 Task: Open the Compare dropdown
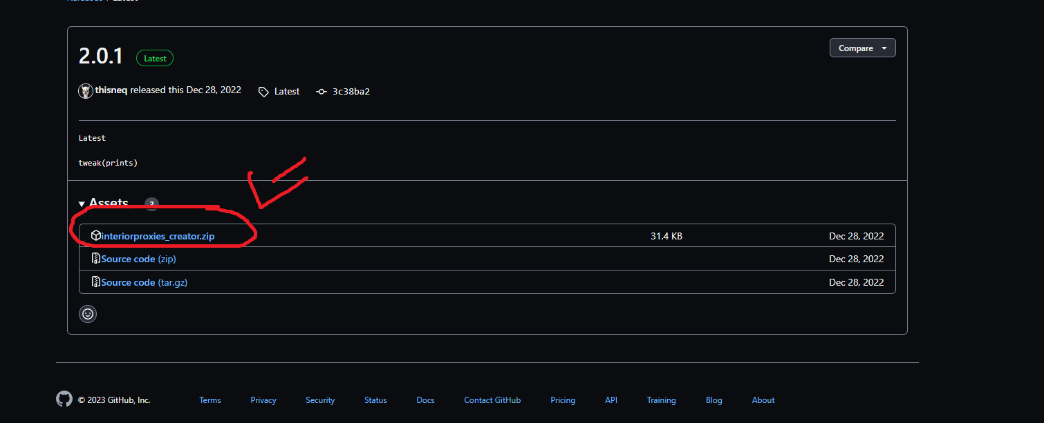click(862, 48)
